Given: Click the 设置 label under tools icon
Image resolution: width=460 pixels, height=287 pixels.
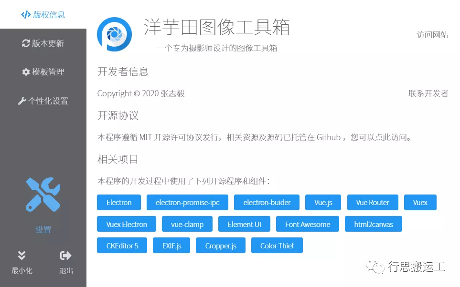Looking at the screenshot, I should tap(43, 230).
